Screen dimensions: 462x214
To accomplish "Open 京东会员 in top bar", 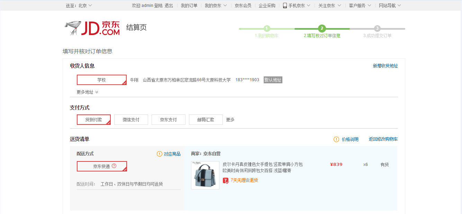I will [243, 6].
